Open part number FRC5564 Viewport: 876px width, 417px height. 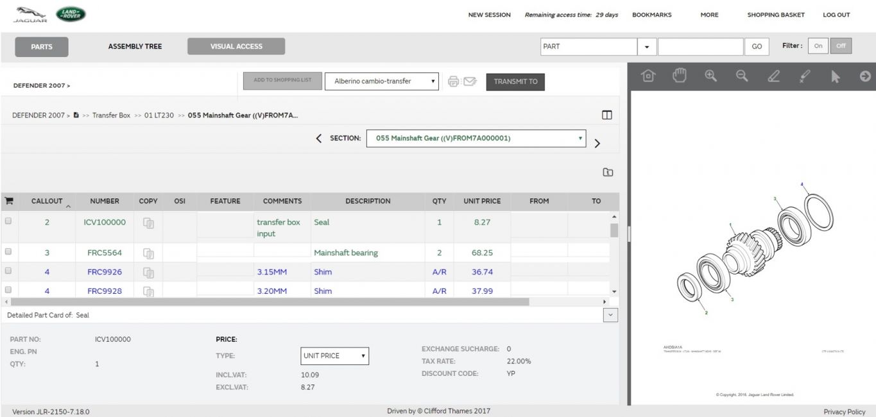pos(105,253)
